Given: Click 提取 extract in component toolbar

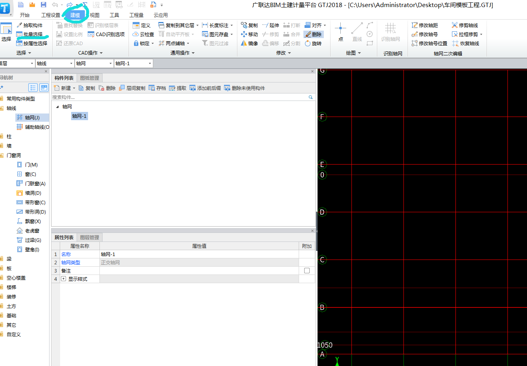Looking at the screenshot, I should [x=178, y=88].
